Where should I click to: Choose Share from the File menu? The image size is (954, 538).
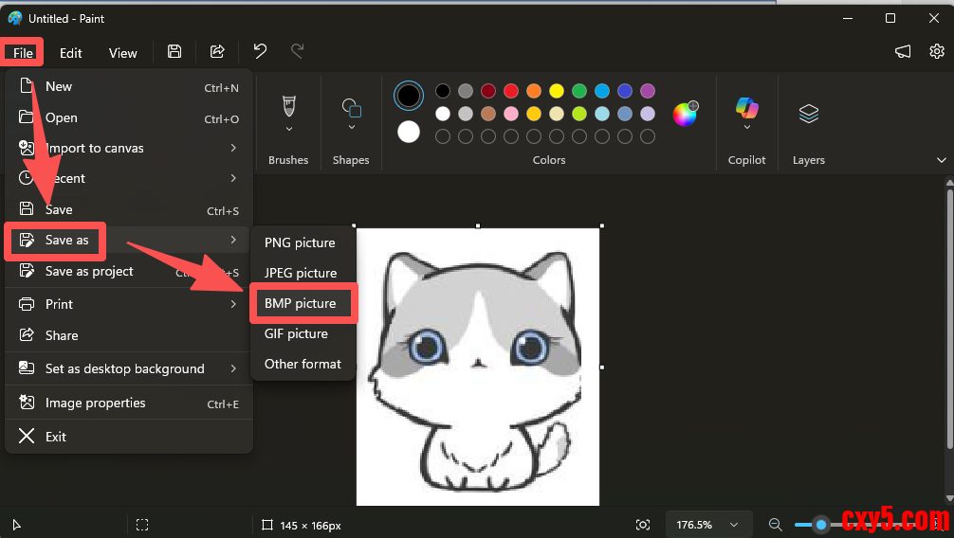tap(129, 335)
